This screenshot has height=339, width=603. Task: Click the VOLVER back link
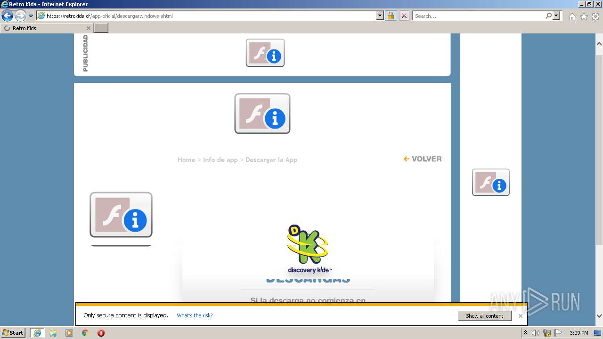(423, 159)
